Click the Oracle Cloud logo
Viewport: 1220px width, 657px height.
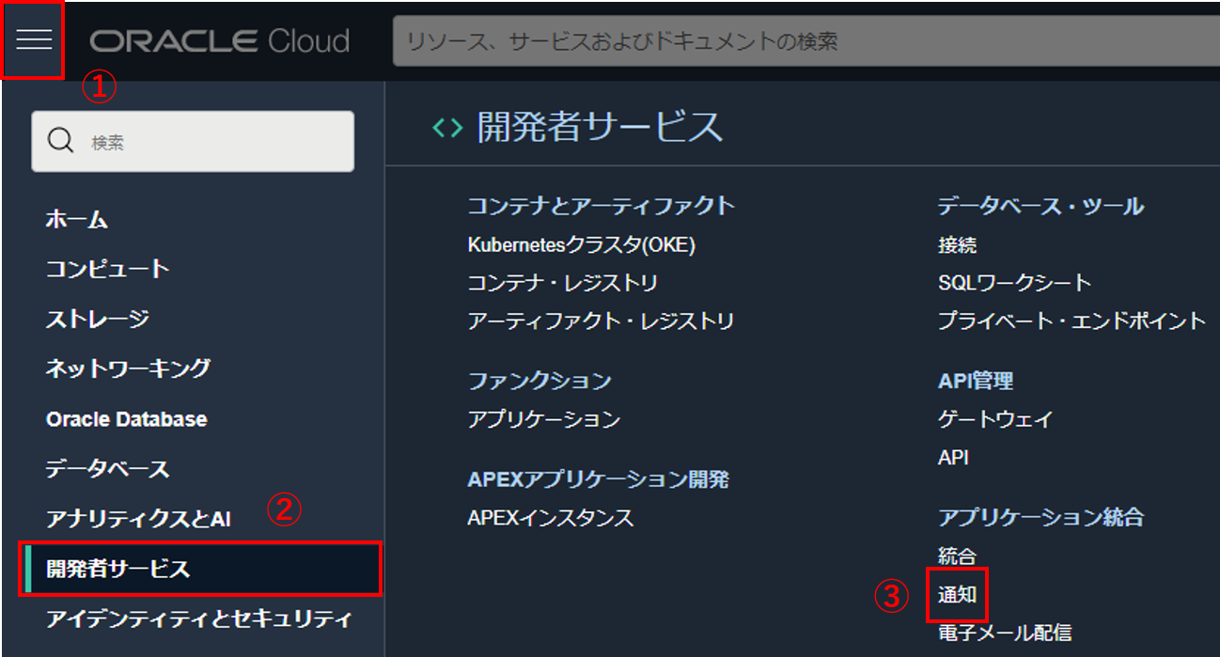220,41
